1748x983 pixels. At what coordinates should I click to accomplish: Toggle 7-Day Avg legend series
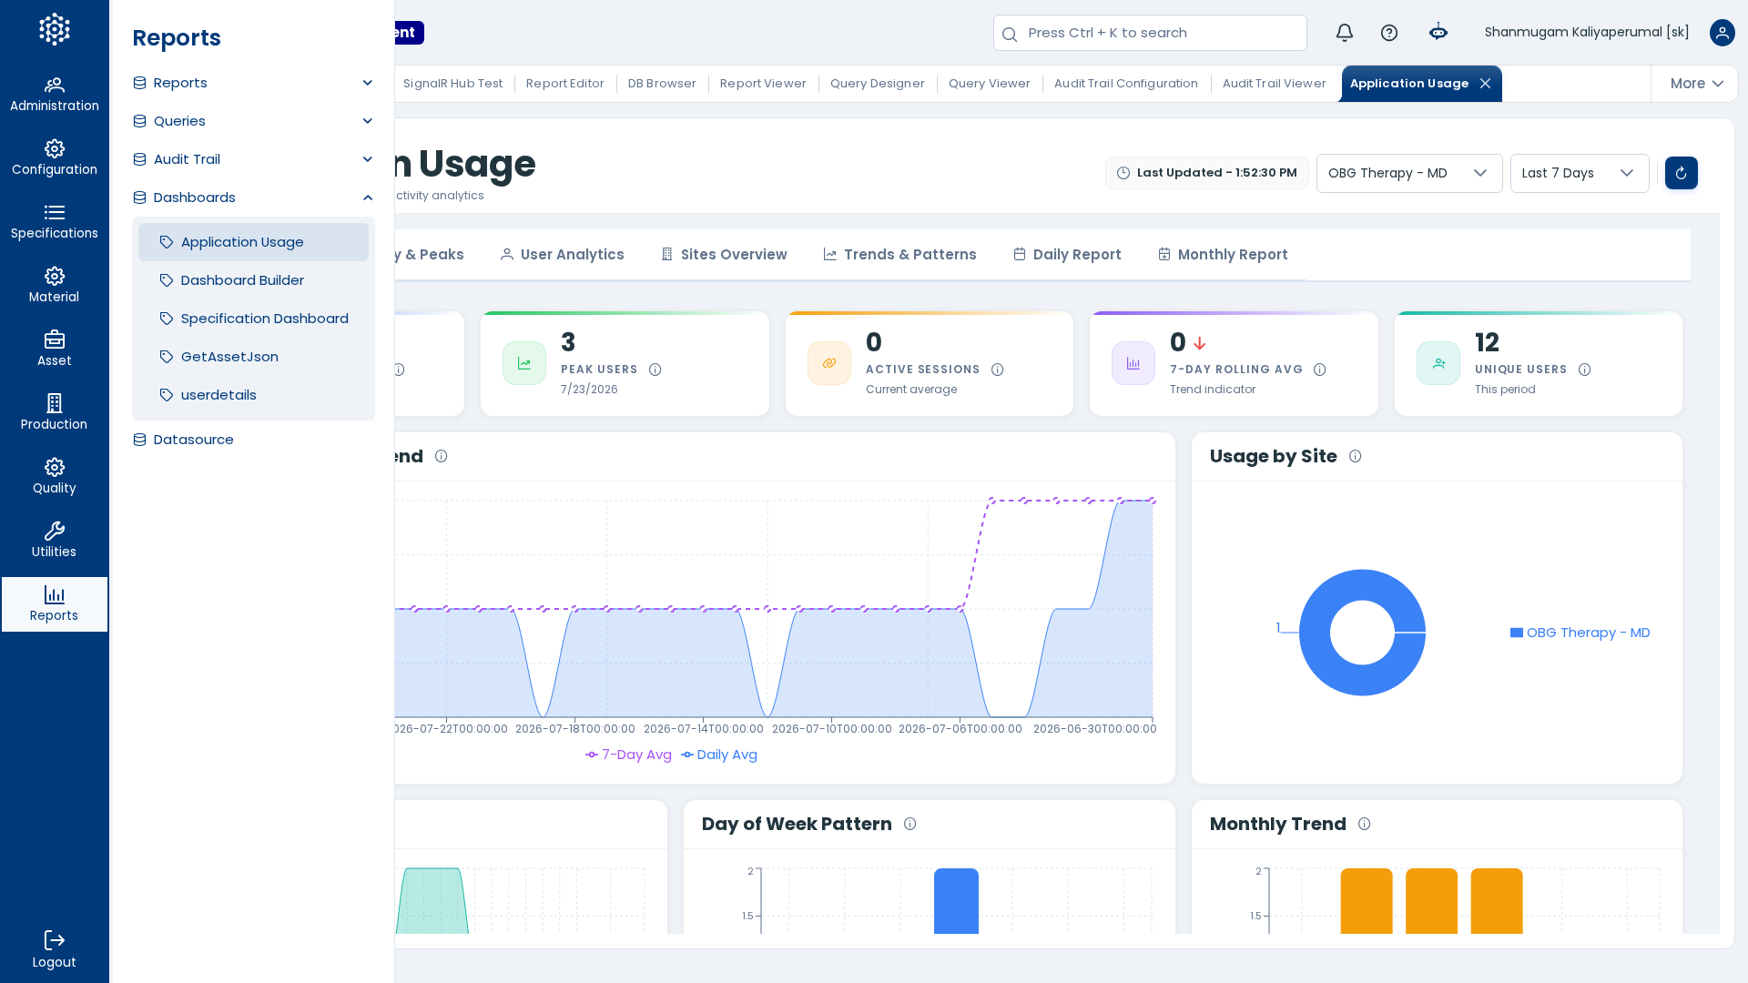[628, 755]
